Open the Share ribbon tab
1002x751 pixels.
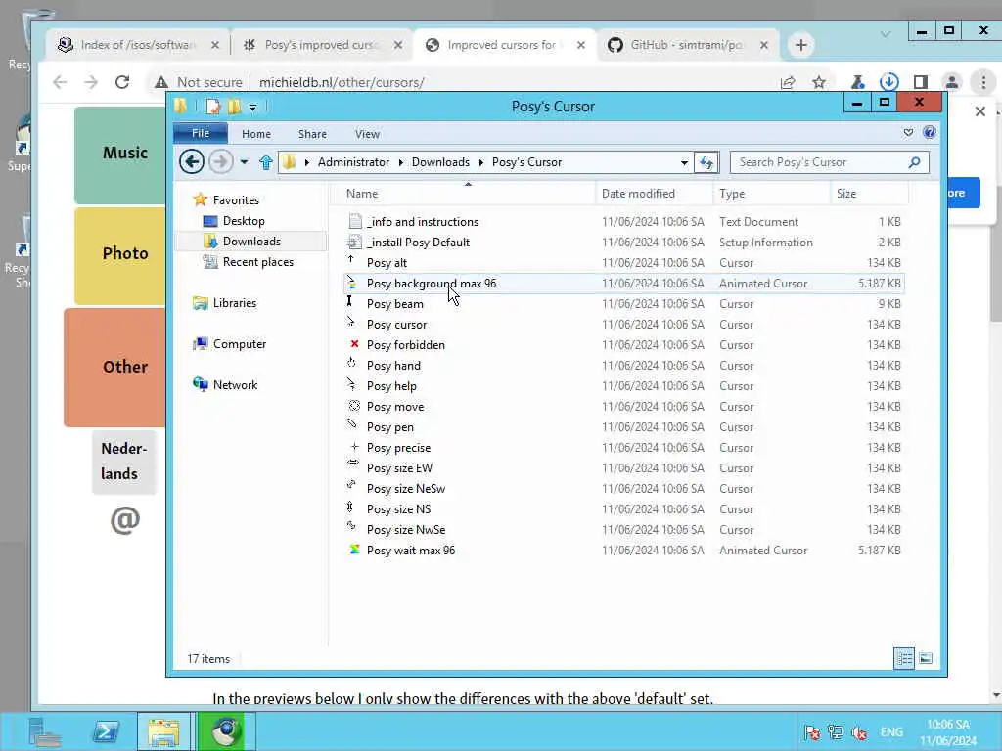point(312,133)
